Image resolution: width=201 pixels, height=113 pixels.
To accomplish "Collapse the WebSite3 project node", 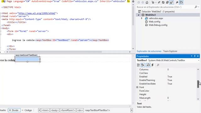I will (139, 15).
